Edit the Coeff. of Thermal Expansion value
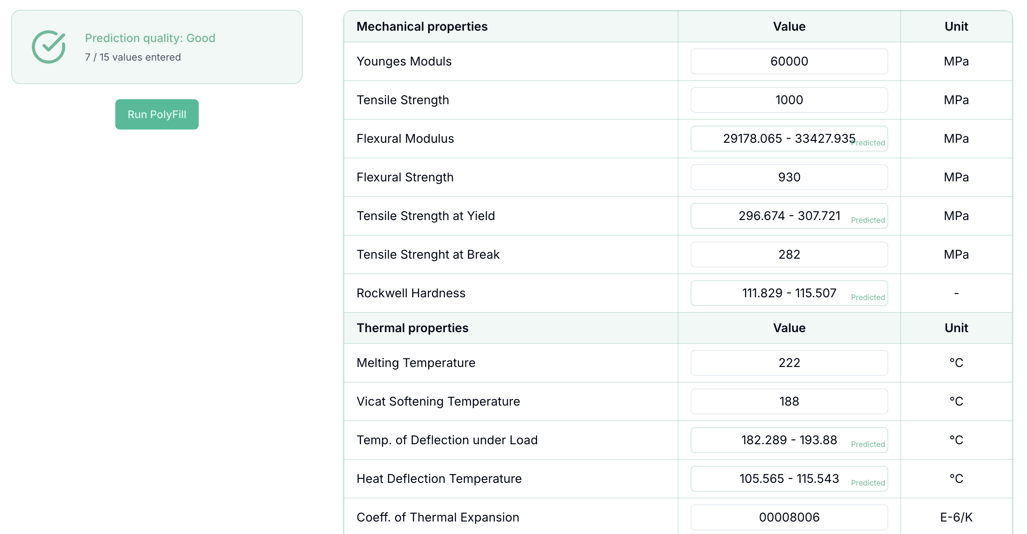Screen dimensions: 1027x534 pyautogui.click(x=788, y=517)
